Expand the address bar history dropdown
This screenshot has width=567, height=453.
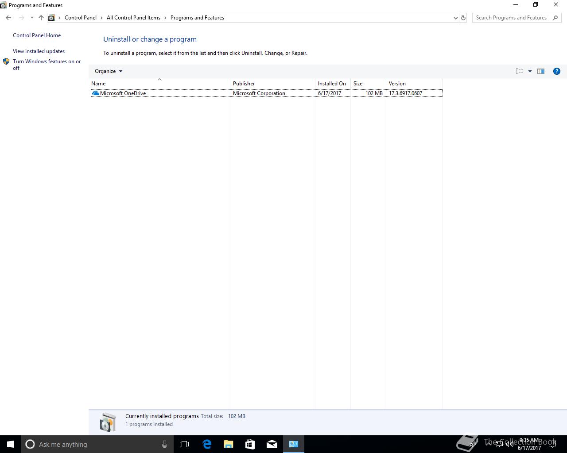(x=455, y=18)
